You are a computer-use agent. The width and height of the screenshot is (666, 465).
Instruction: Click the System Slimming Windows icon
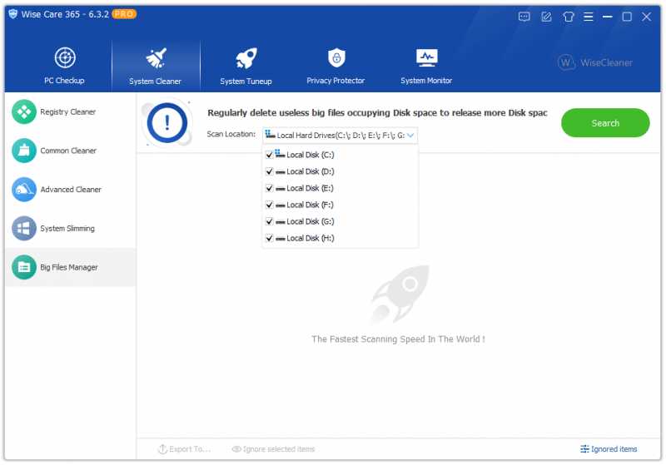tap(24, 228)
